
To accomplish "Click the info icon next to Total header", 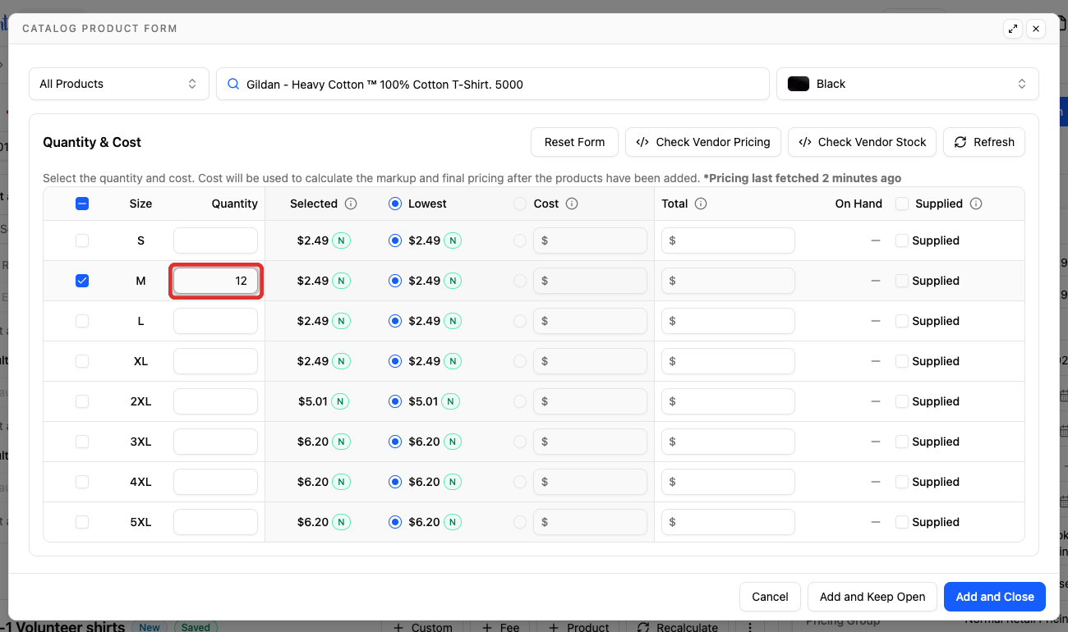I will tap(701, 204).
